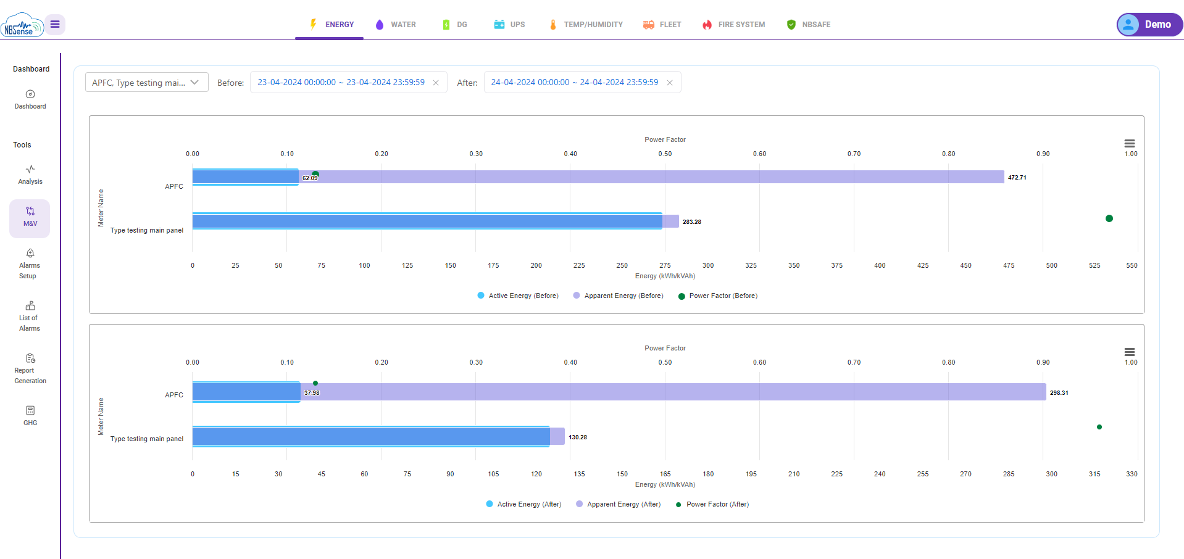The height and width of the screenshot is (559, 1184).
Task: Open the Before chart context menu icon
Action: [1130, 143]
